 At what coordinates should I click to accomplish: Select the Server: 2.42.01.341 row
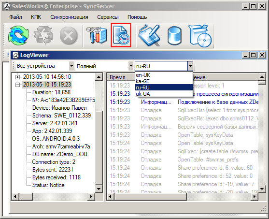(55, 123)
